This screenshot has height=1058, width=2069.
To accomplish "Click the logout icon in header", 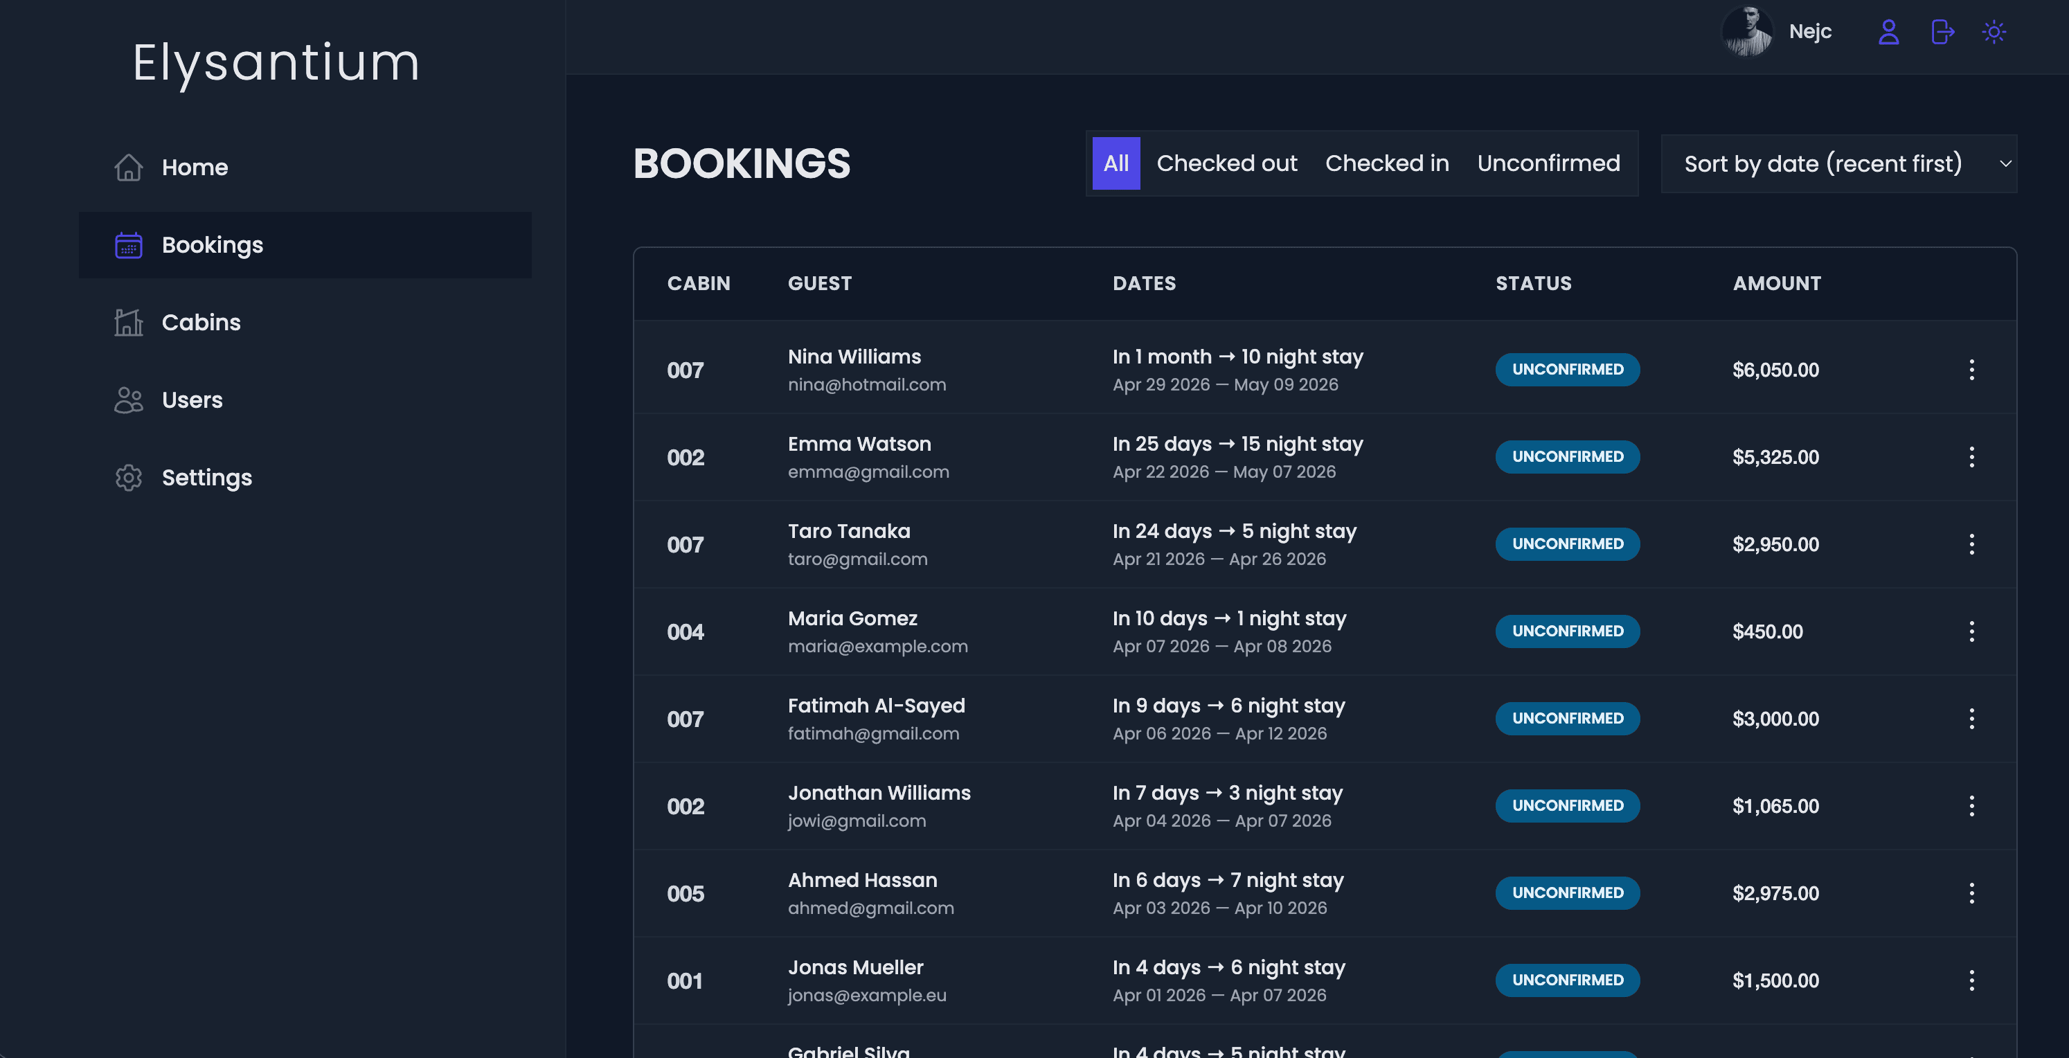I will [x=1942, y=32].
